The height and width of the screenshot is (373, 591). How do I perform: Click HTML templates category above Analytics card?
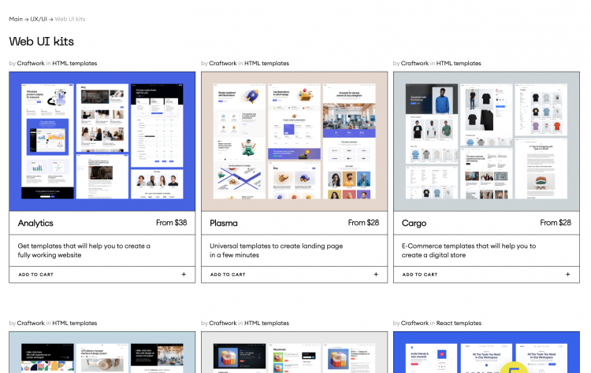point(75,63)
